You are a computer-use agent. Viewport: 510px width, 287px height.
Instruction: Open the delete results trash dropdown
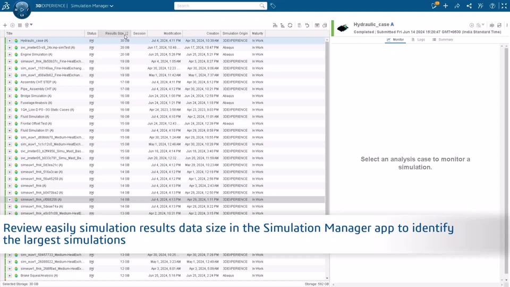coord(28,26)
